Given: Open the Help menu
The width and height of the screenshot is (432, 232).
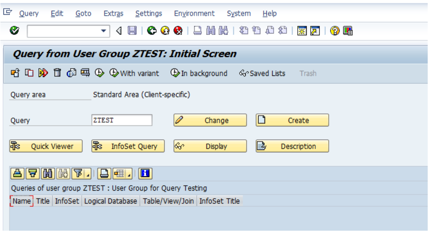Looking at the screenshot, I should click(269, 13).
